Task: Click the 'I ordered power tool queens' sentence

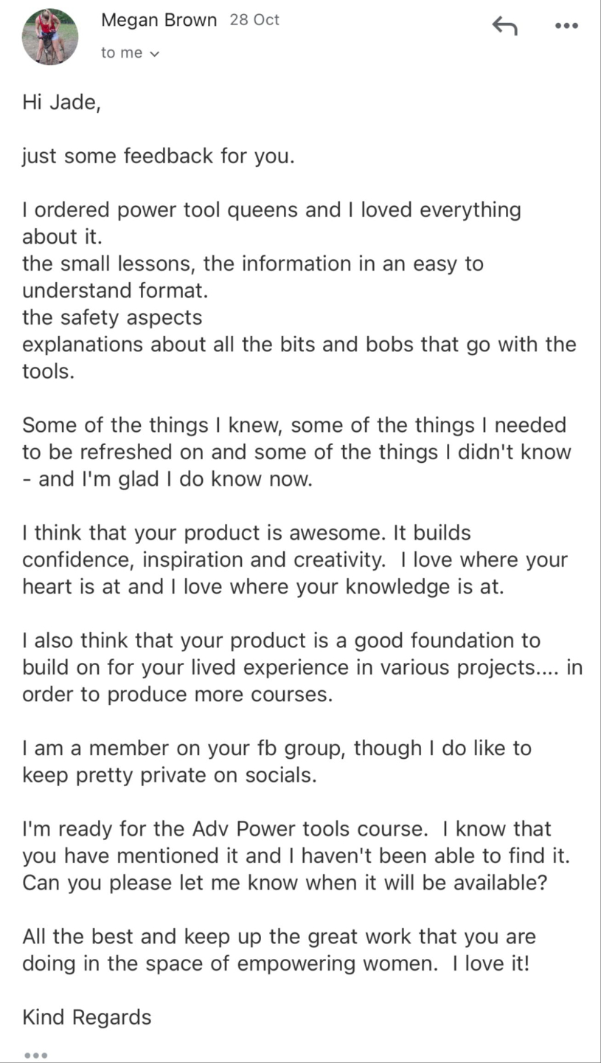Action: click(x=271, y=210)
